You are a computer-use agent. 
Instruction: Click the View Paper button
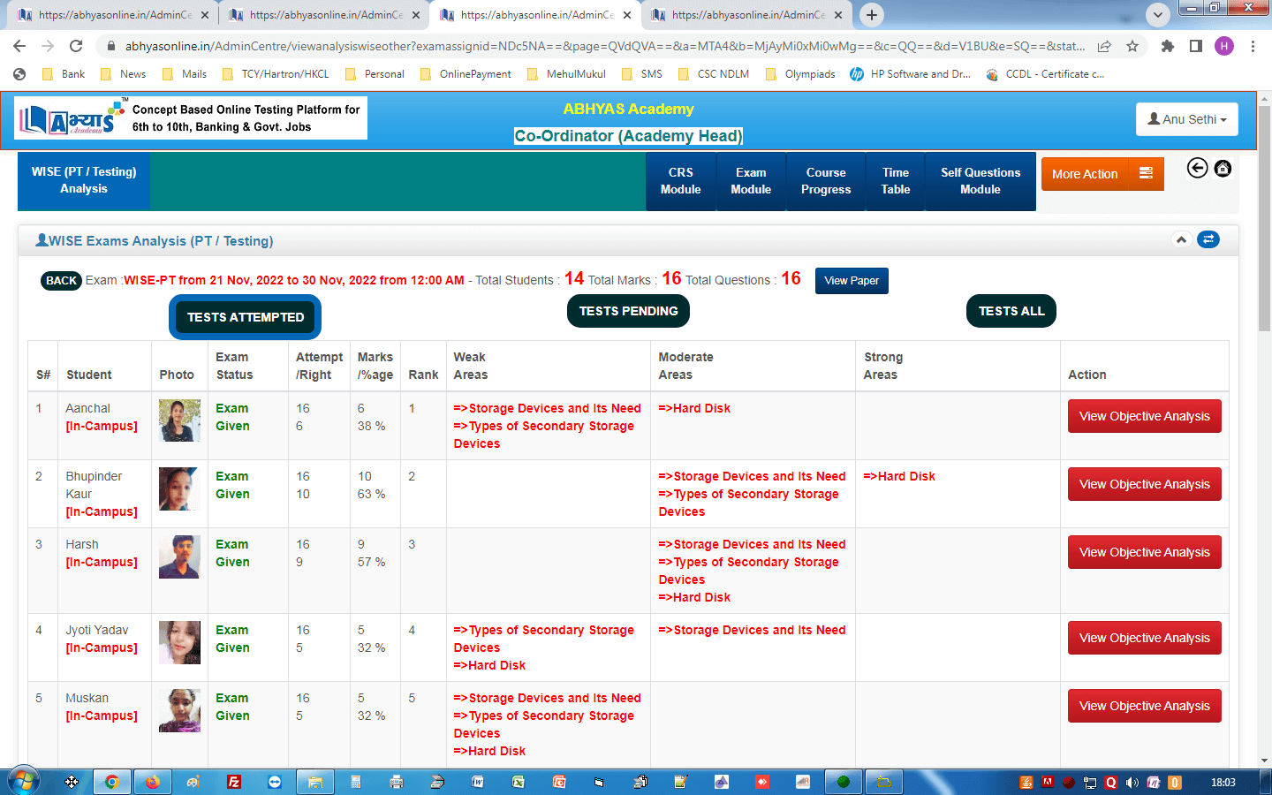tap(851, 280)
